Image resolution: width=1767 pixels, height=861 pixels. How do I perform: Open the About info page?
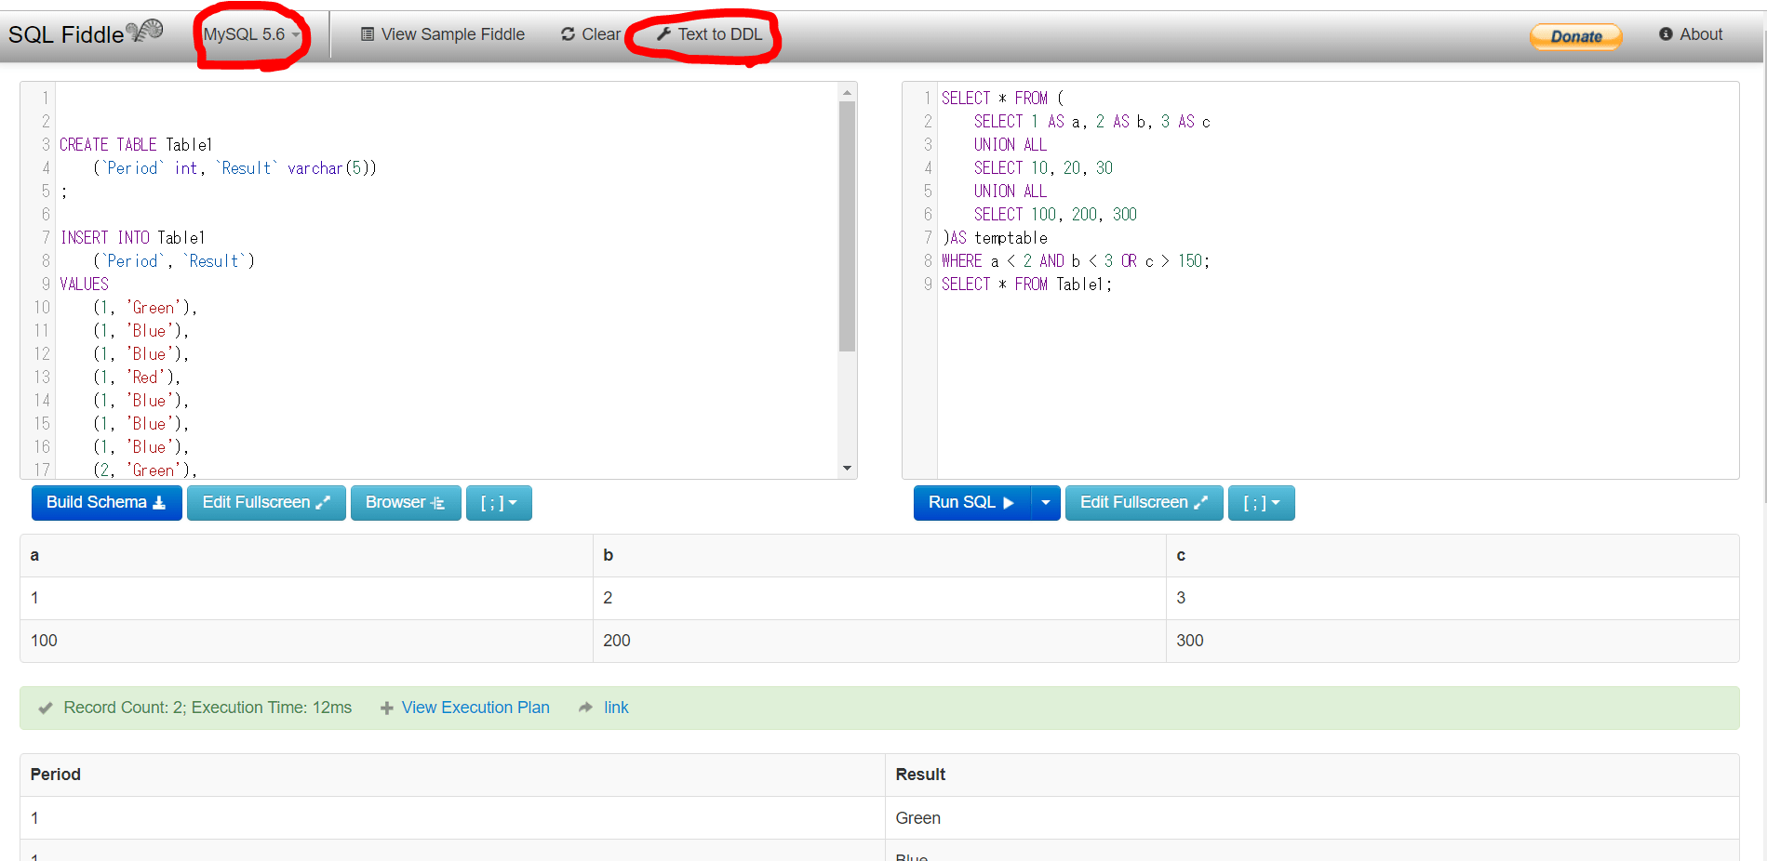1691,34
